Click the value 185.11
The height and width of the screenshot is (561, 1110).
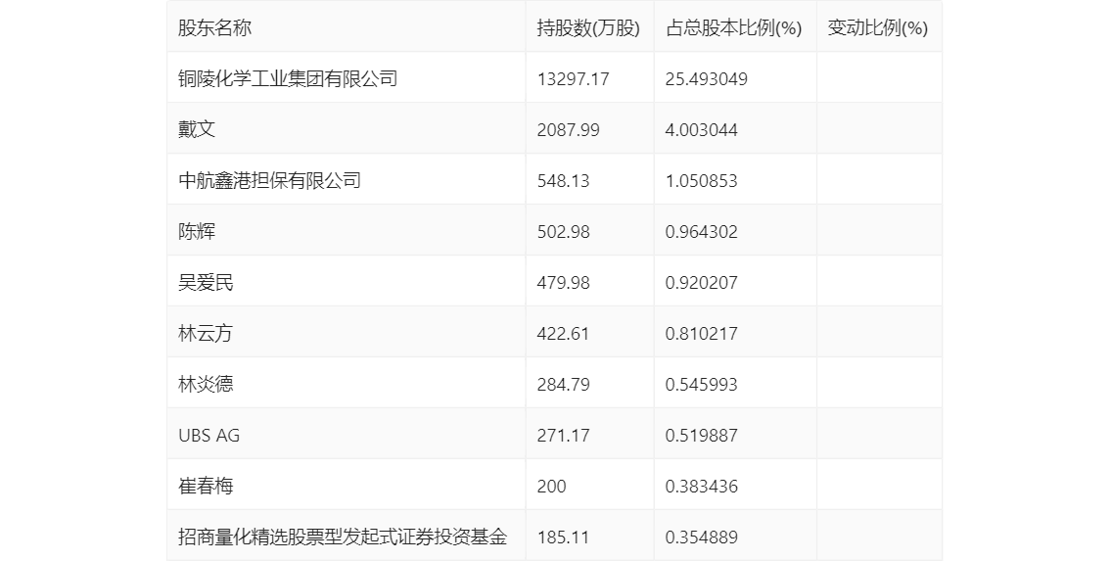(564, 537)
